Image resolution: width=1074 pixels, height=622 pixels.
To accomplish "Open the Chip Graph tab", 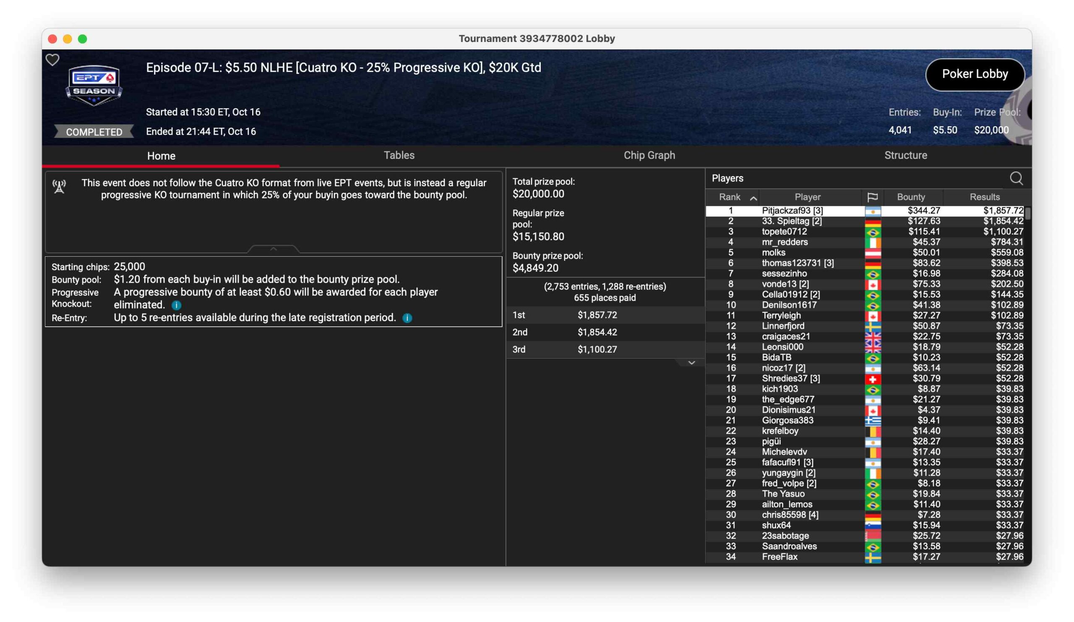I will tap(649, 155).
